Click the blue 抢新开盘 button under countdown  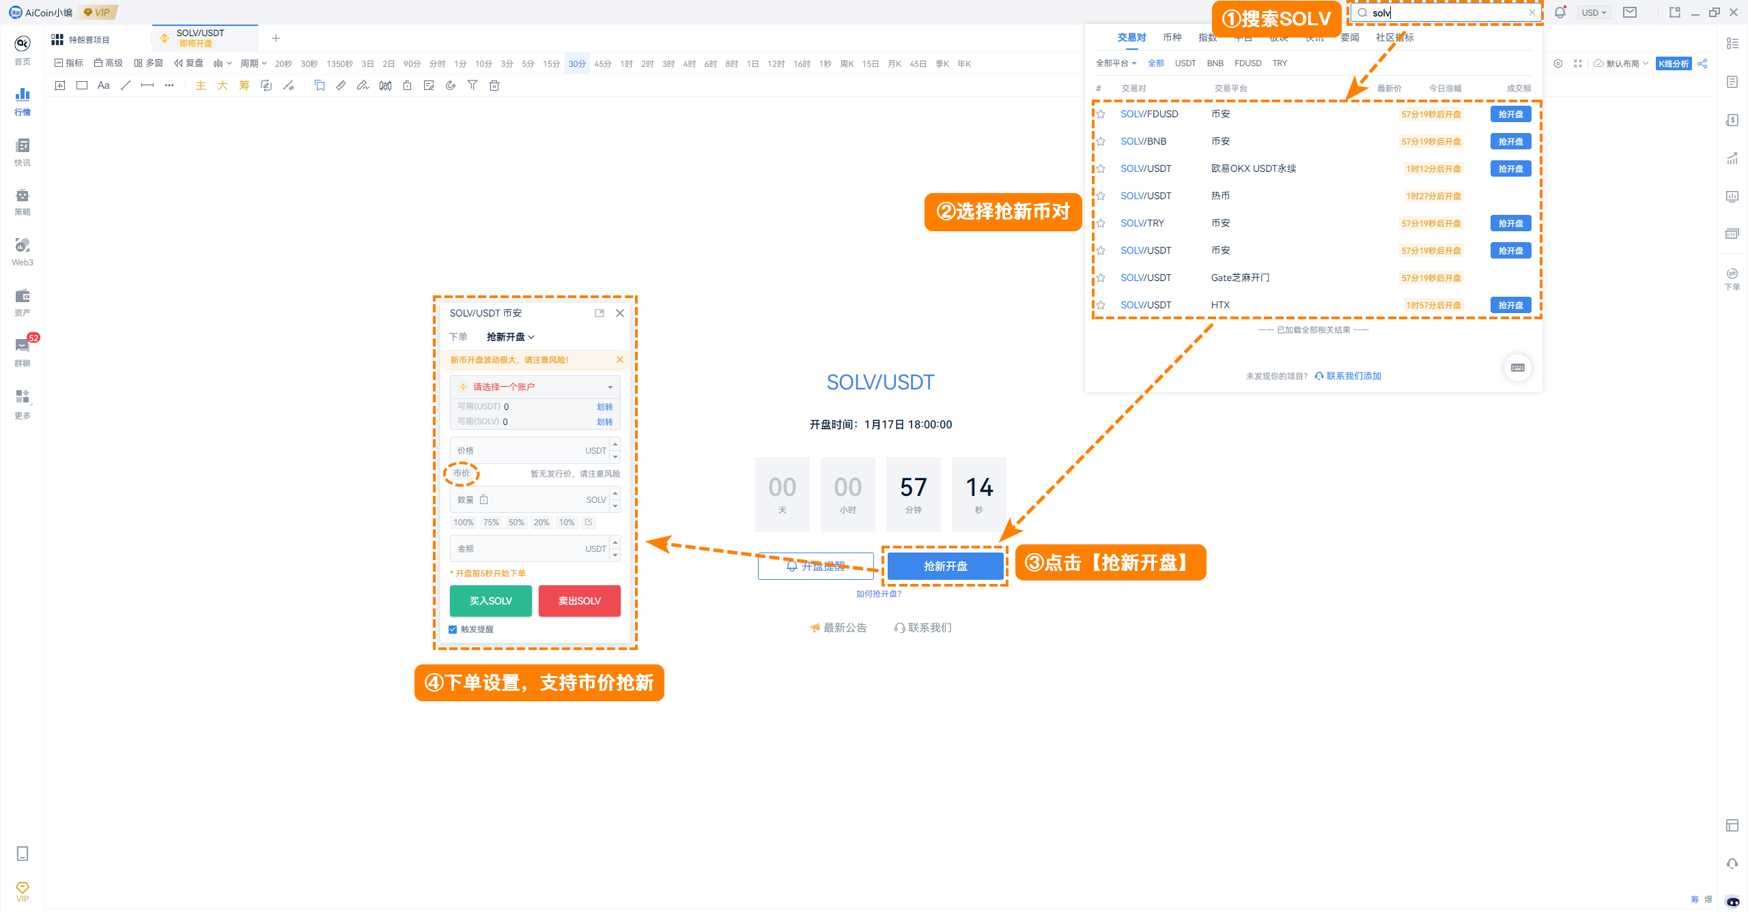[946, 566]
